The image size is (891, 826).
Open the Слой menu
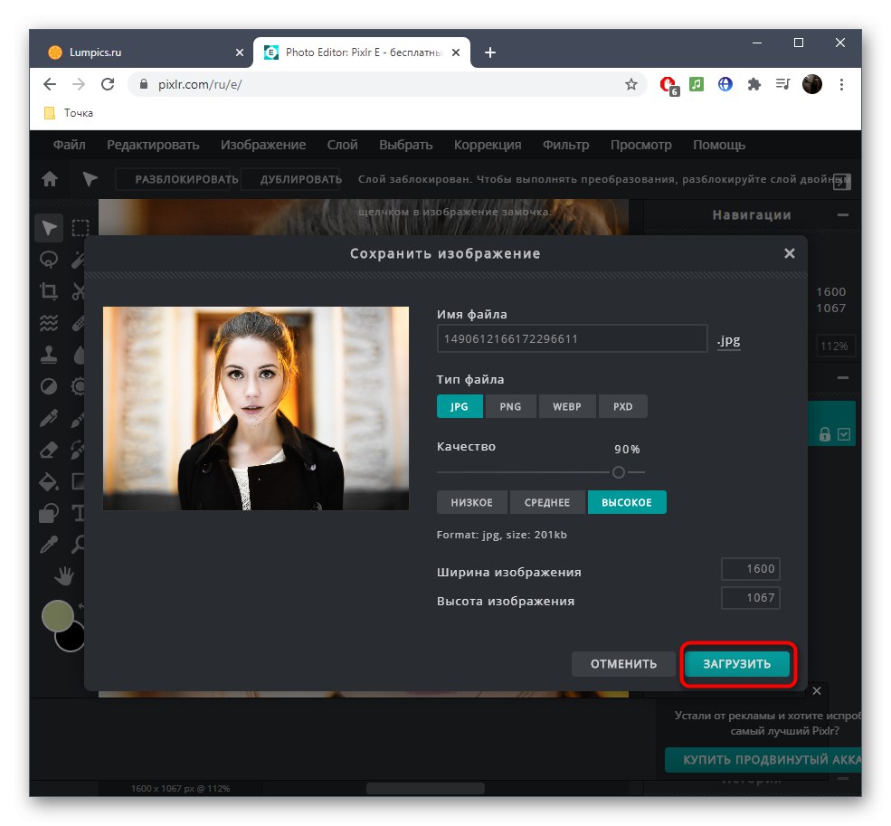click(342, 145)
